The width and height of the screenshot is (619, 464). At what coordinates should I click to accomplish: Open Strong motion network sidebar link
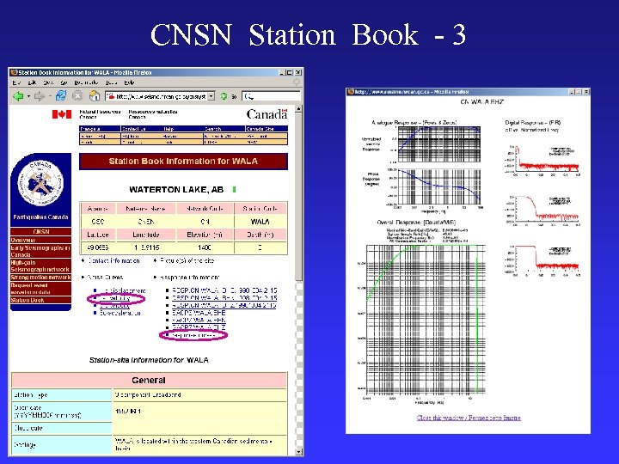40,278
